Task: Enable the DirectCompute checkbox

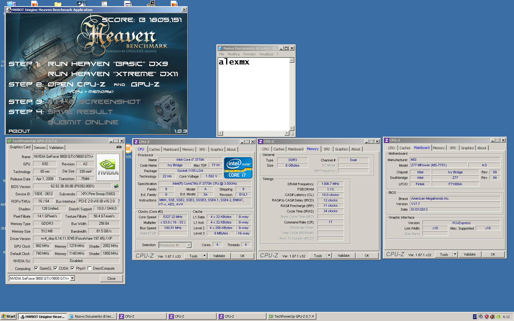Action: 89,268
